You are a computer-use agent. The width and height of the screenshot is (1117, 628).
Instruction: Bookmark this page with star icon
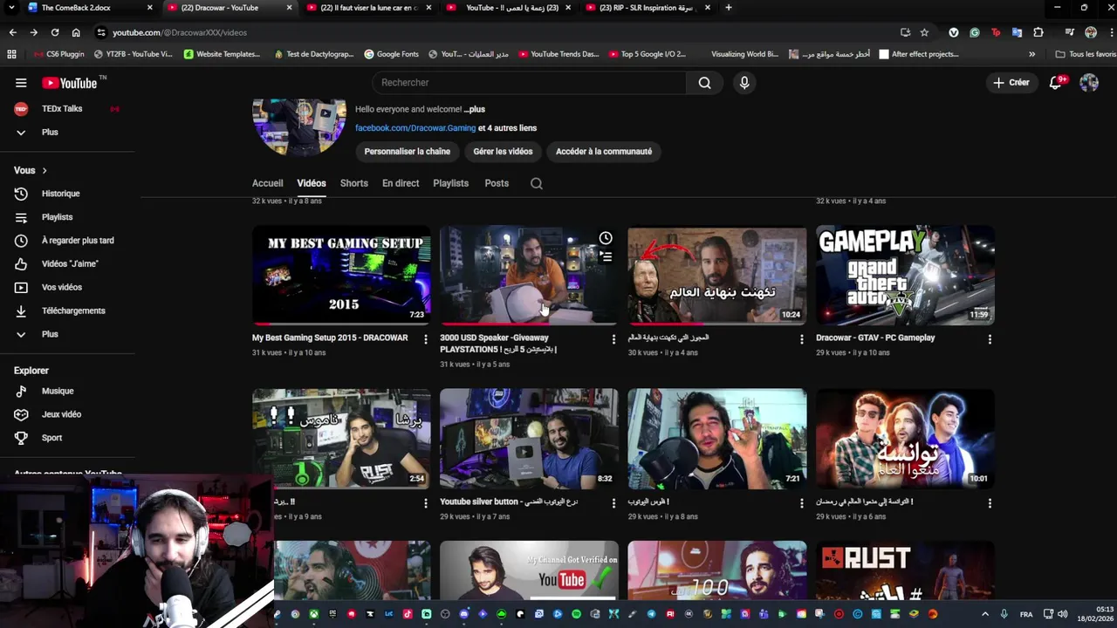[x=924, y=32]
